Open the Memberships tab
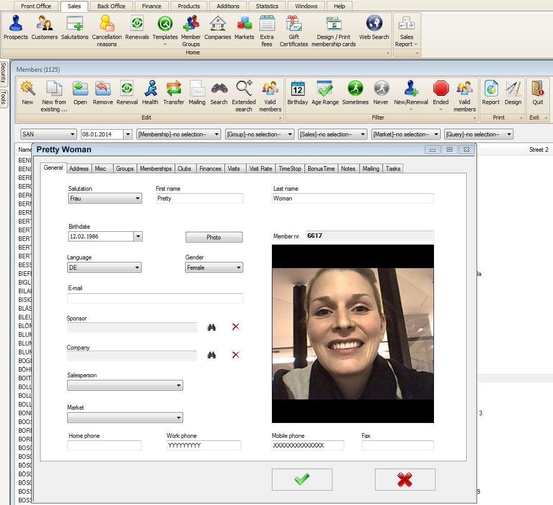 tap(155, 169)
